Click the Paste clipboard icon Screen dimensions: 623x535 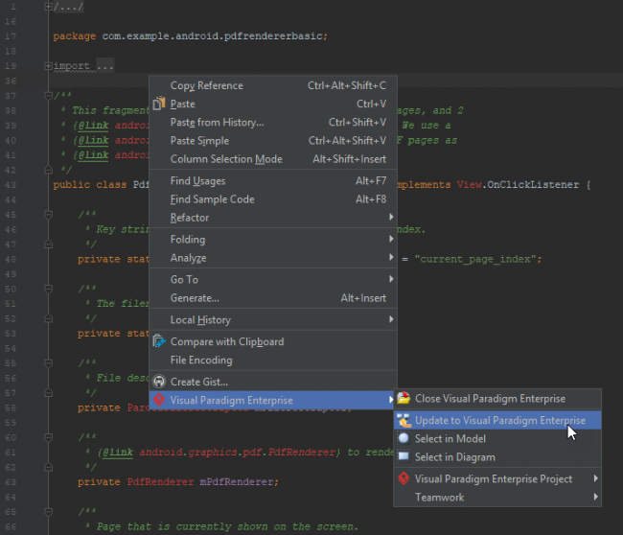click(160, 104)
